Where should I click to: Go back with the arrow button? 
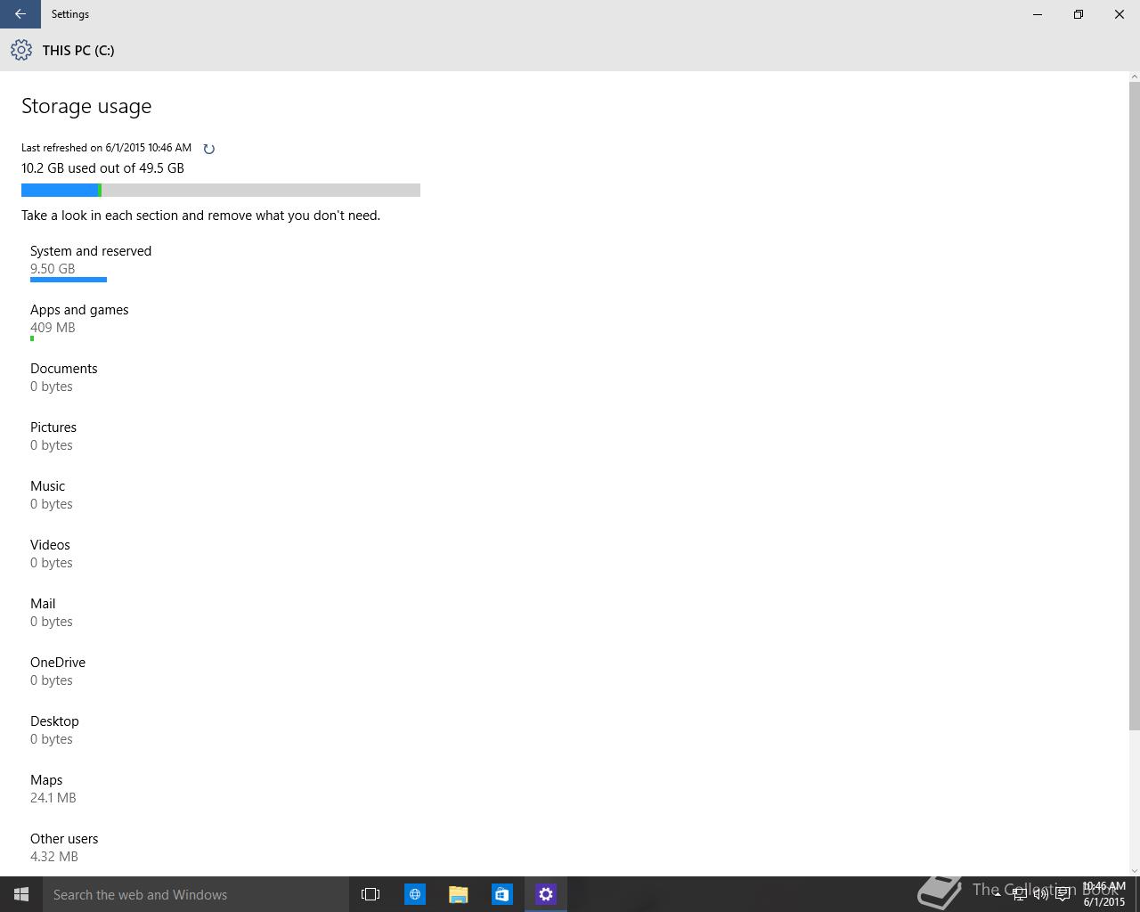20,14
